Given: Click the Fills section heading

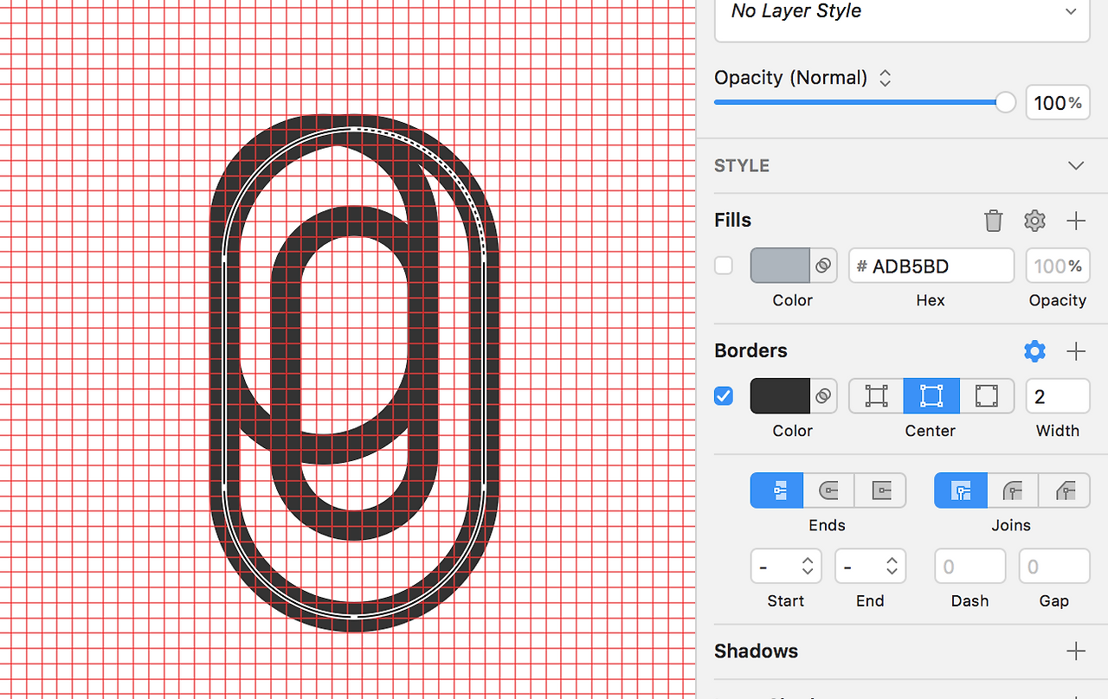Looking at the screenshot, I should 733,221.
